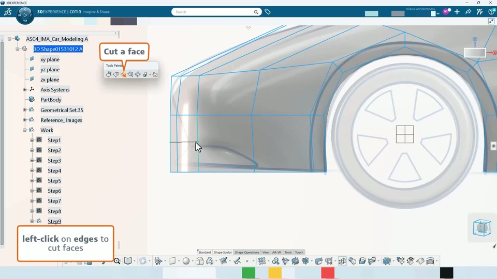The image size is (497, 279).
Task: Select the xy plane tree item
Action: click(x=50, y=59)
